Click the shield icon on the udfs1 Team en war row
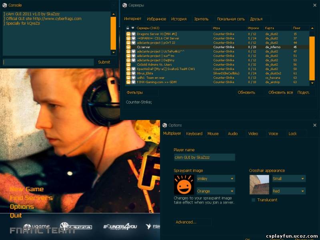 [x=133, y=78]
